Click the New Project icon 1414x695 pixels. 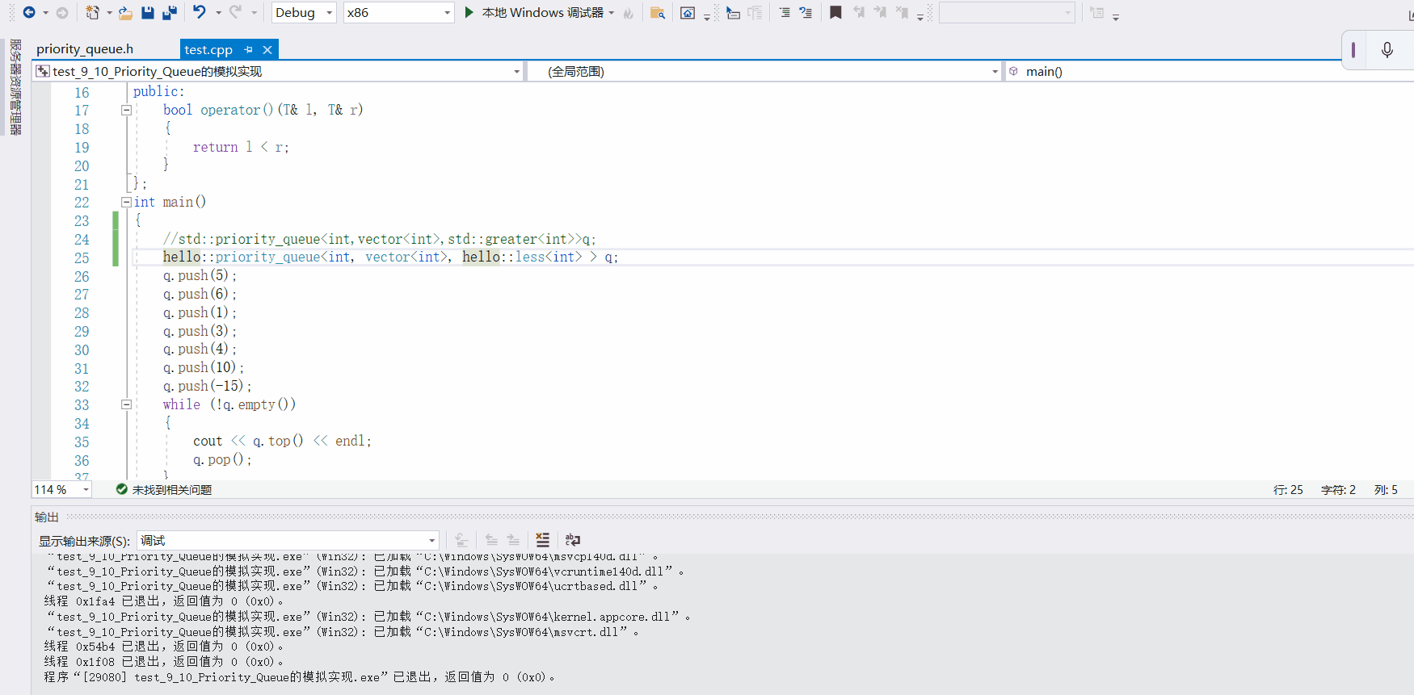coord(92,12)
